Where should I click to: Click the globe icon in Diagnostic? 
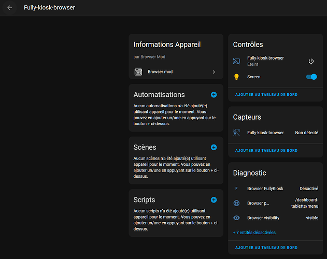click(x=237, y=203)
